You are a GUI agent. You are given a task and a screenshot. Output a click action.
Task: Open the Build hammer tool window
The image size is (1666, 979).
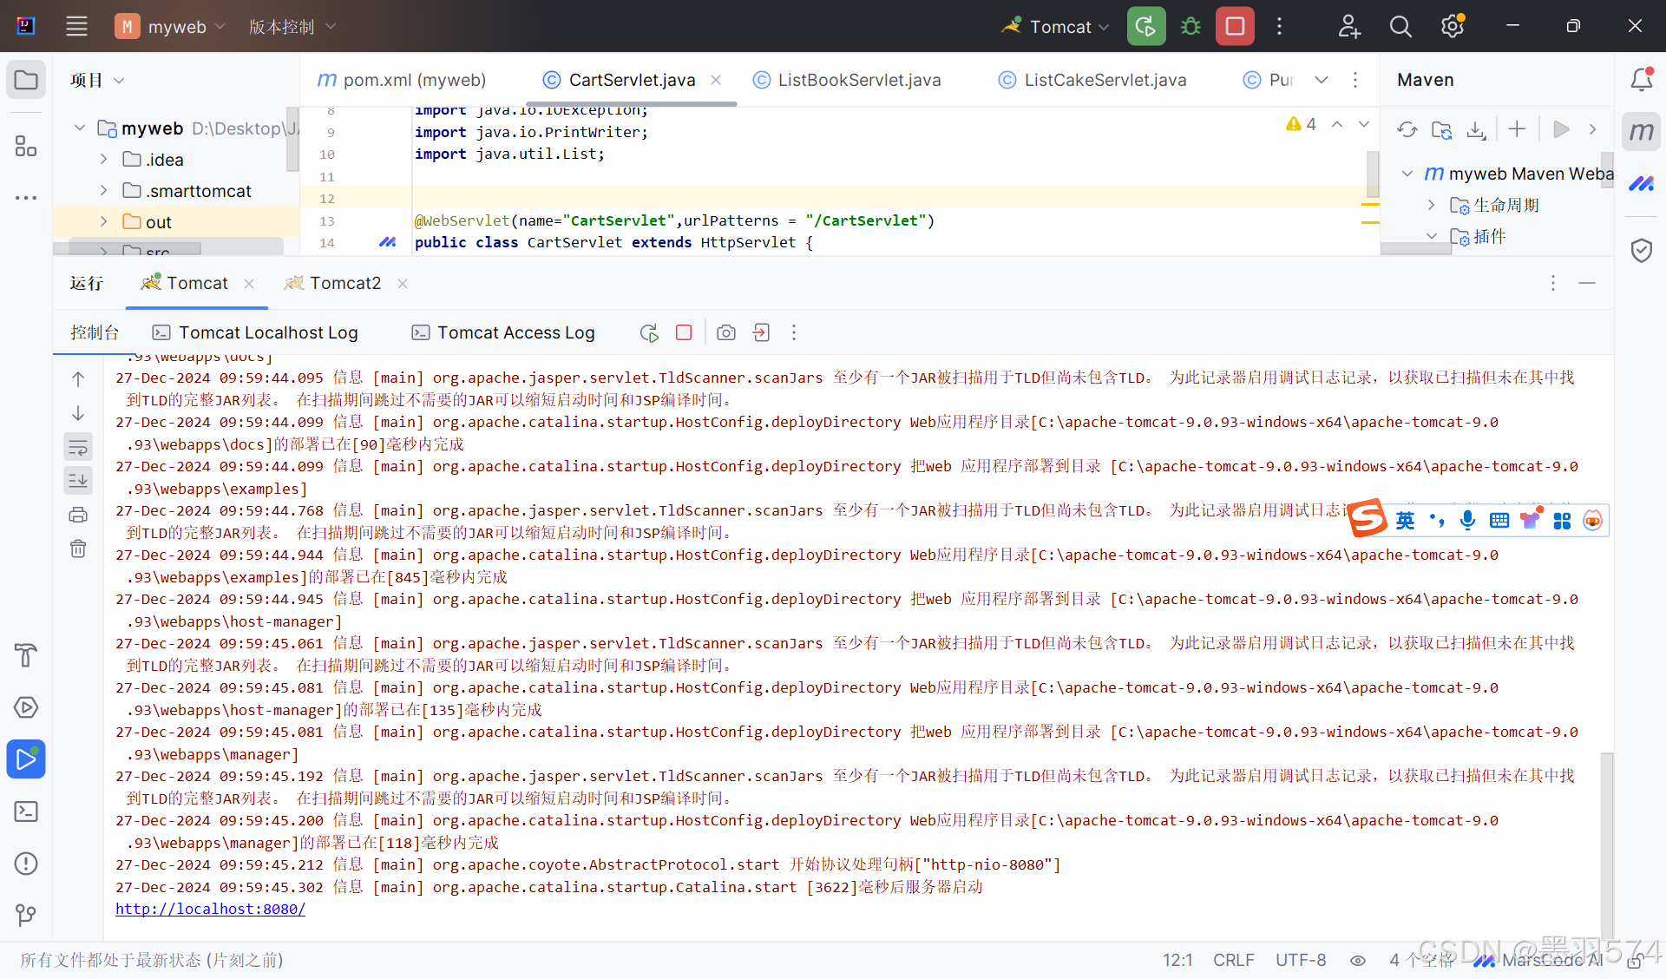pos(26,655)
